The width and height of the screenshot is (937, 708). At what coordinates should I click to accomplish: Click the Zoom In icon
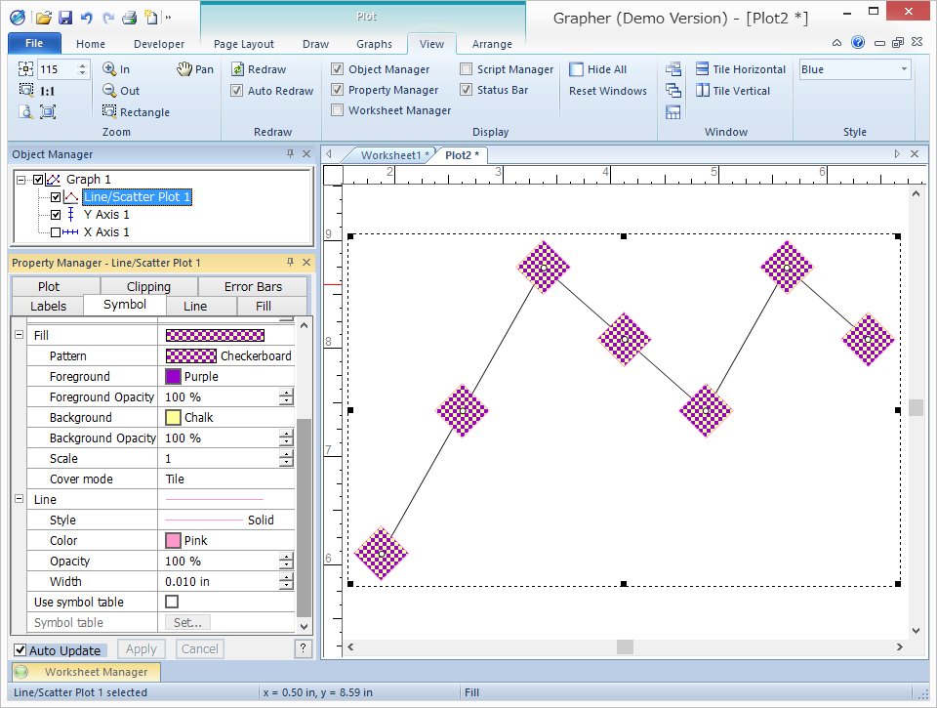tap(109, 69)
